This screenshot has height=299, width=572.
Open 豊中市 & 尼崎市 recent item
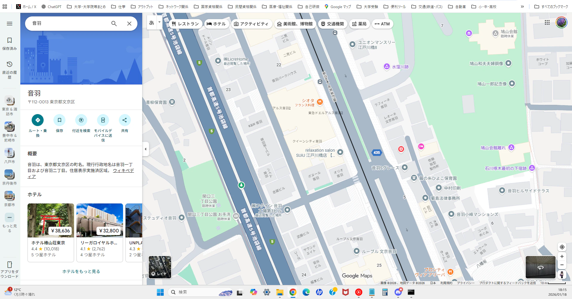10,132
